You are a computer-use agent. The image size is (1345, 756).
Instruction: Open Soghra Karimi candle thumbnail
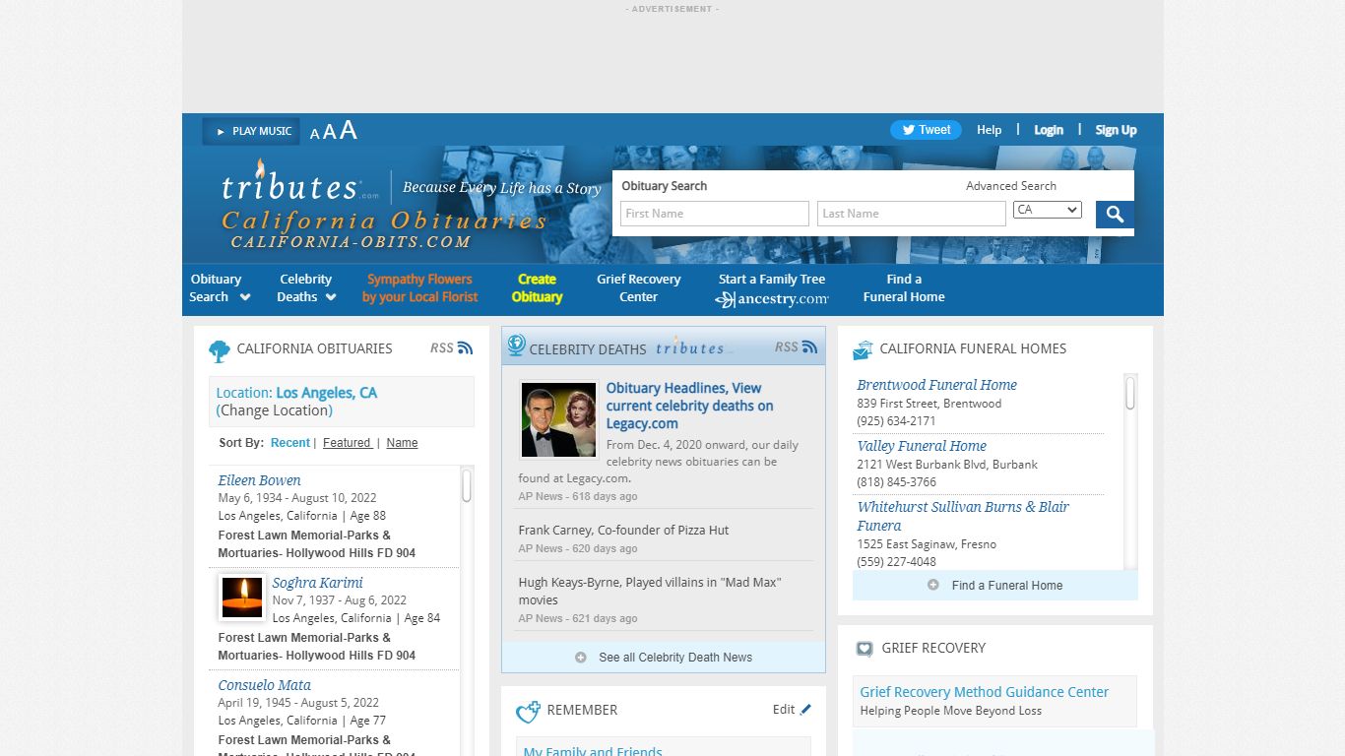pyautogui.click(x=242, y=598)
